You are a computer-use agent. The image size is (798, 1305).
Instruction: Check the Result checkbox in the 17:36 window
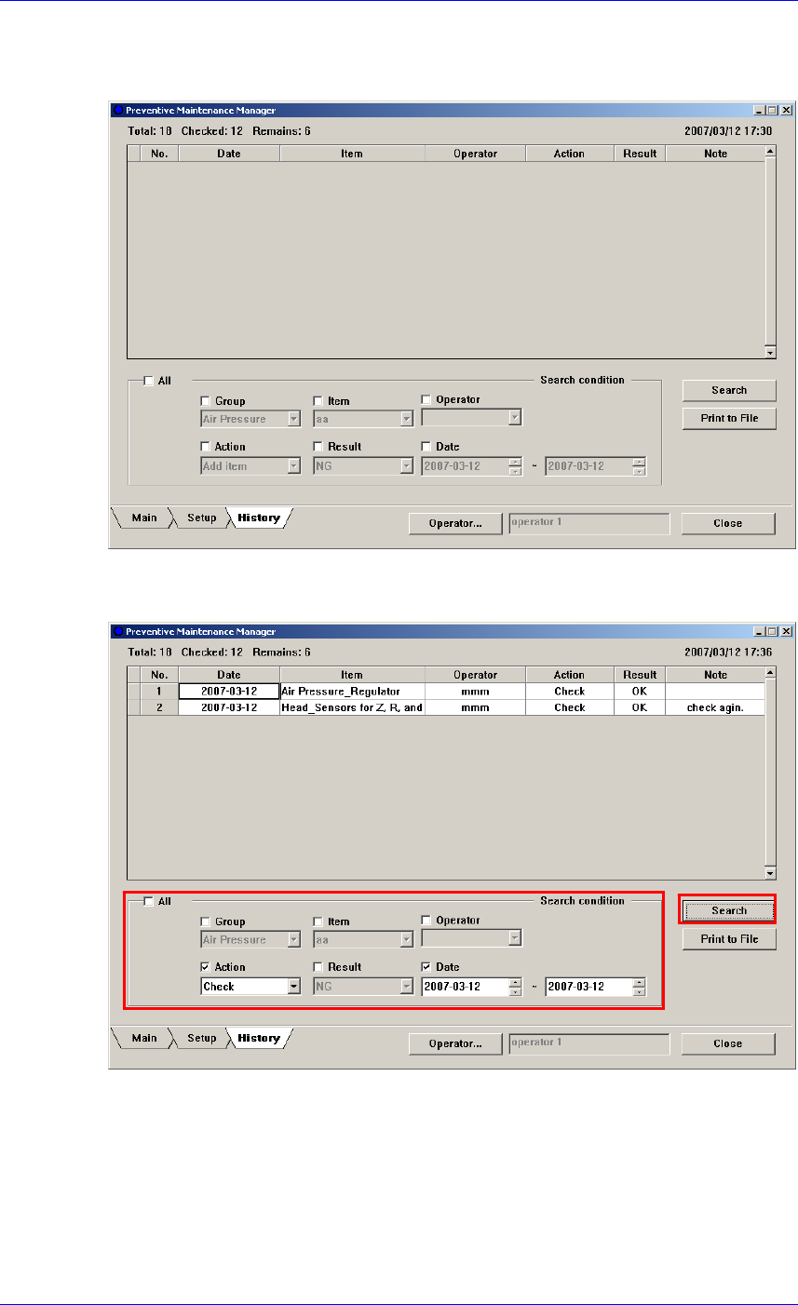click(318, 967)
